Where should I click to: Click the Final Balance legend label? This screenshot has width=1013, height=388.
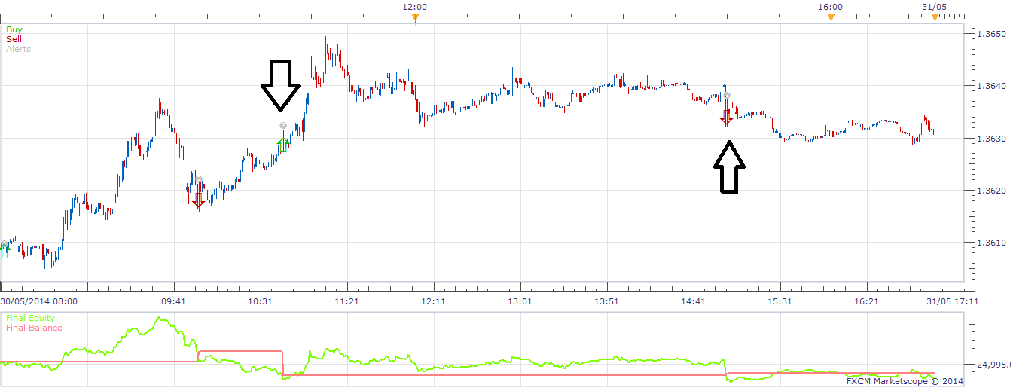point(34,328)
